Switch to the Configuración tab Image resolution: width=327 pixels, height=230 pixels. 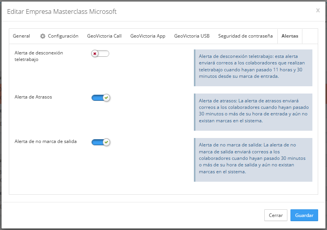tap(59, 36)
